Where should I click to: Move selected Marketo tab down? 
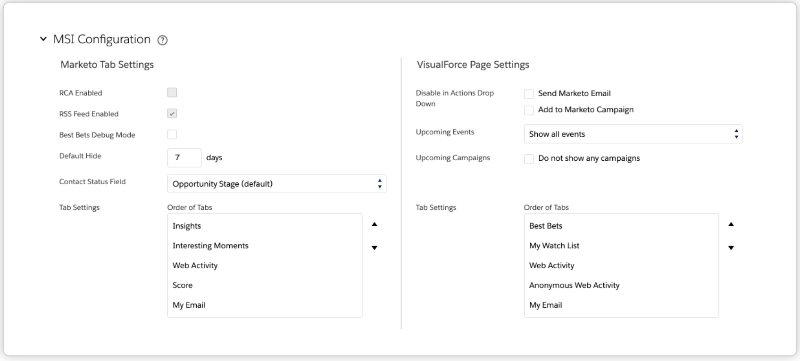click(x=375, y=248)
